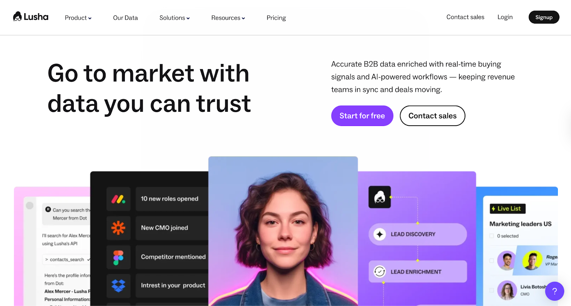
Task: Click the monday.com icon beside new roles
Action: point(118,199)
